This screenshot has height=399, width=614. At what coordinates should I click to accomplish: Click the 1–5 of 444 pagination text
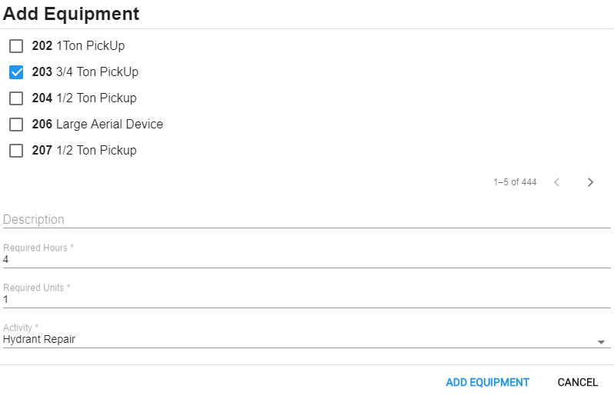click(515, 182)
